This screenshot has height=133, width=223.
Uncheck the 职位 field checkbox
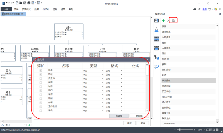point(40,74)
